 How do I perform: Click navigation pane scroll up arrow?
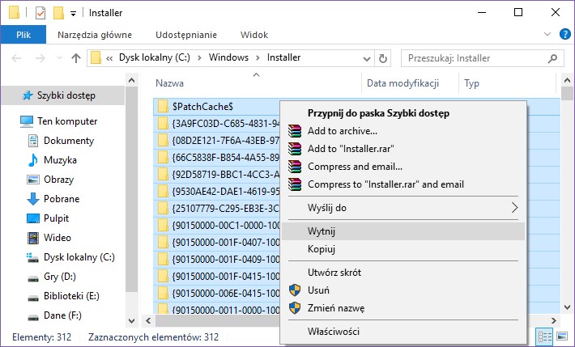[132, 80]
